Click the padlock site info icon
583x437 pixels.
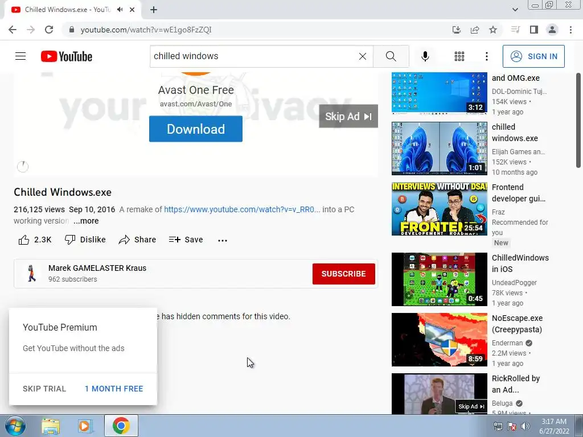click(72, 30)
